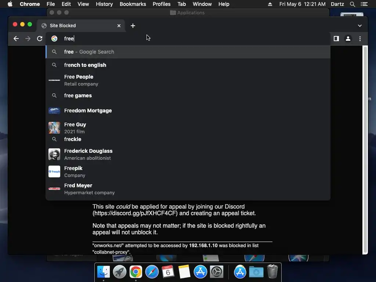Click the eject icon in menu bar
The image size is (376, 282).
coord(270,4)
